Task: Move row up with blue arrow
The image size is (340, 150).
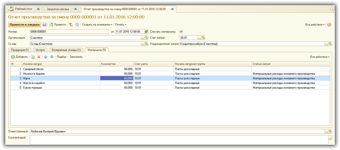Action: tap(45, 57)
